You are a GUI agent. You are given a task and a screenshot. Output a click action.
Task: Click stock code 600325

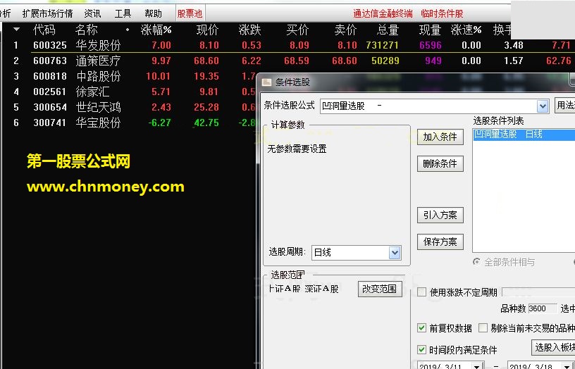pyautogui.click(x=50, y=45)
